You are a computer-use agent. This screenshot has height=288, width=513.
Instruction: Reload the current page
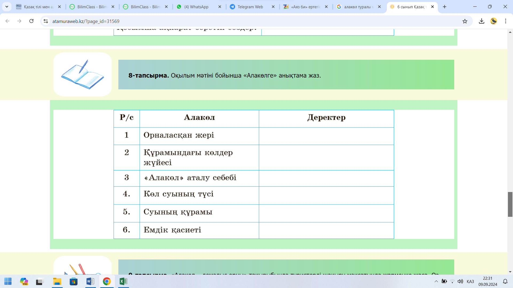31,21
